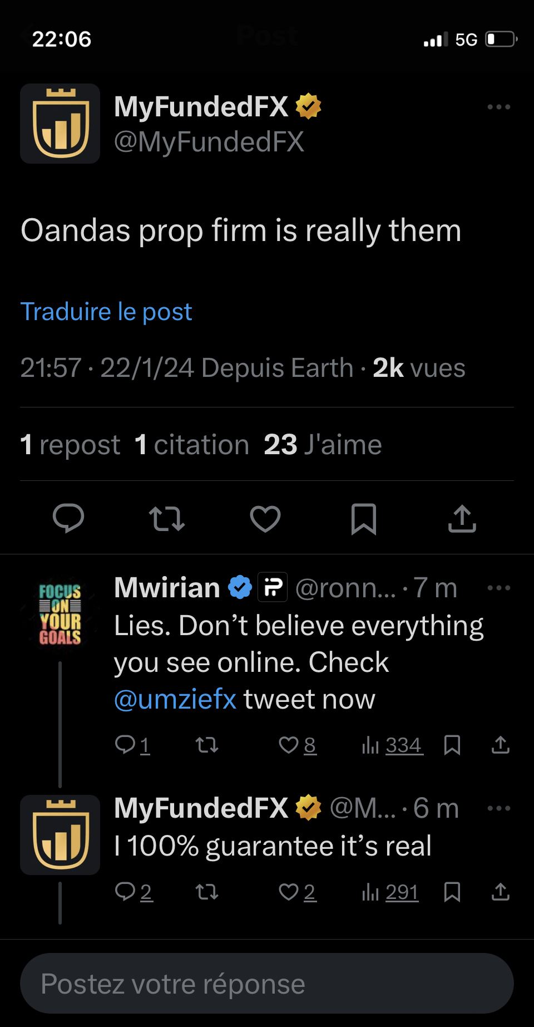Open the @umziefx mention
This screenshot has width=534, height=1027.
tap(175, 699)
